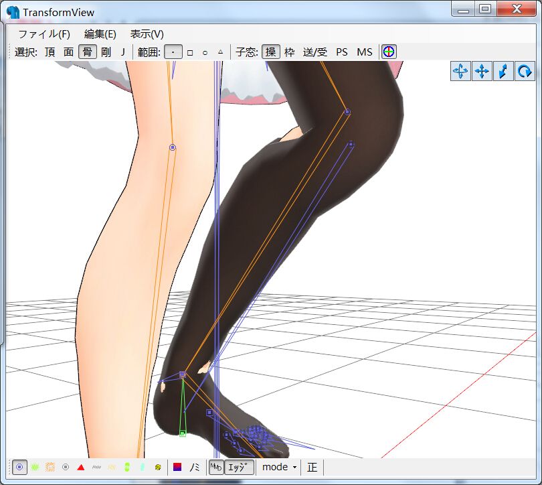Click the red triangle display icon
The width and height of the screenshot is (542, 485).
point(81,467)
